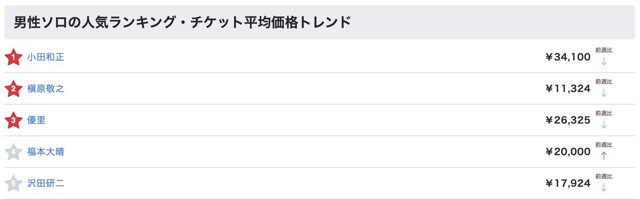Click the down arrow beside ¥34,100
Image resolution: width=640 pixels, height=199 pixels.
pos(604,61)
